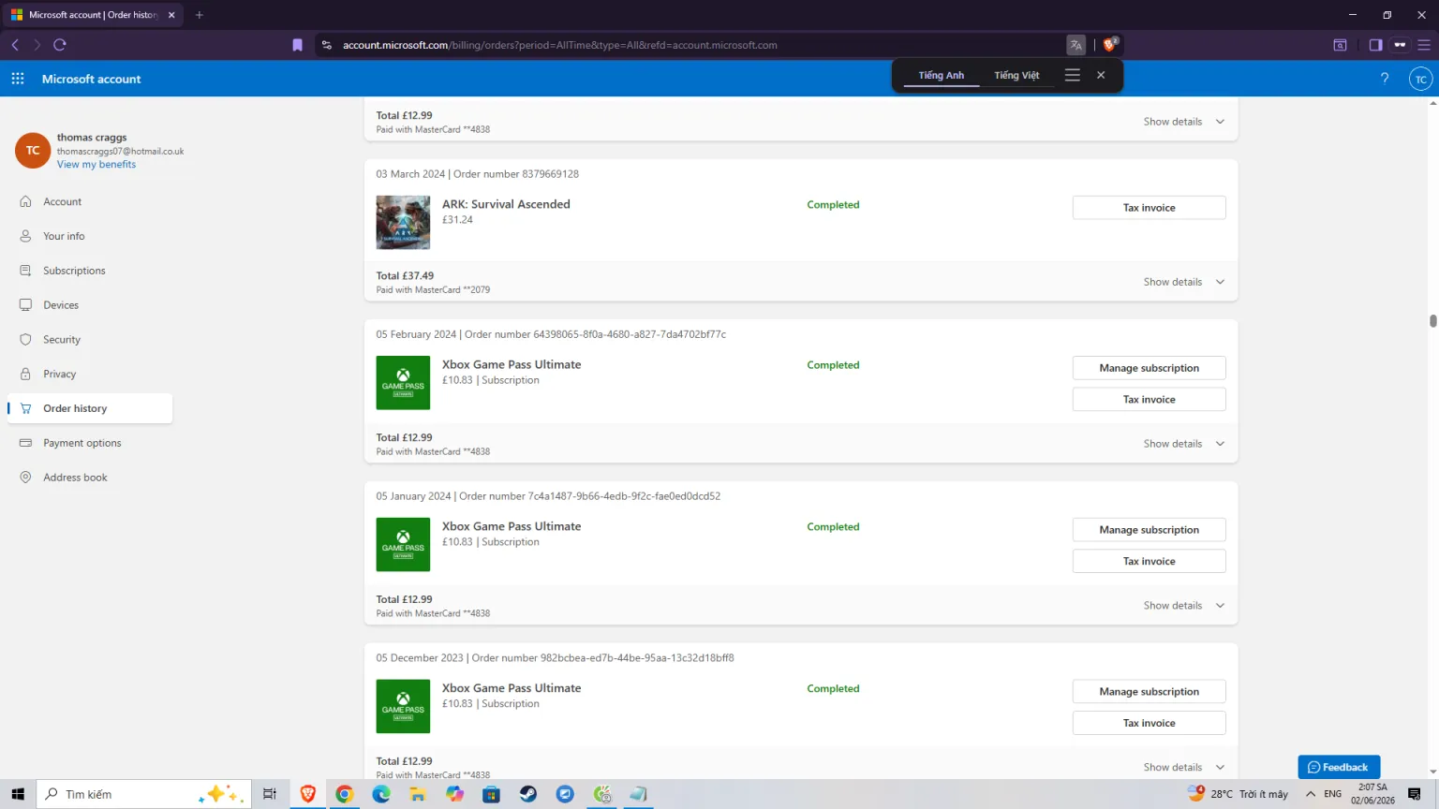Click the help question mark icon
The width and height of the screenshot is (1439, 809).
(x=1385, y=79)
